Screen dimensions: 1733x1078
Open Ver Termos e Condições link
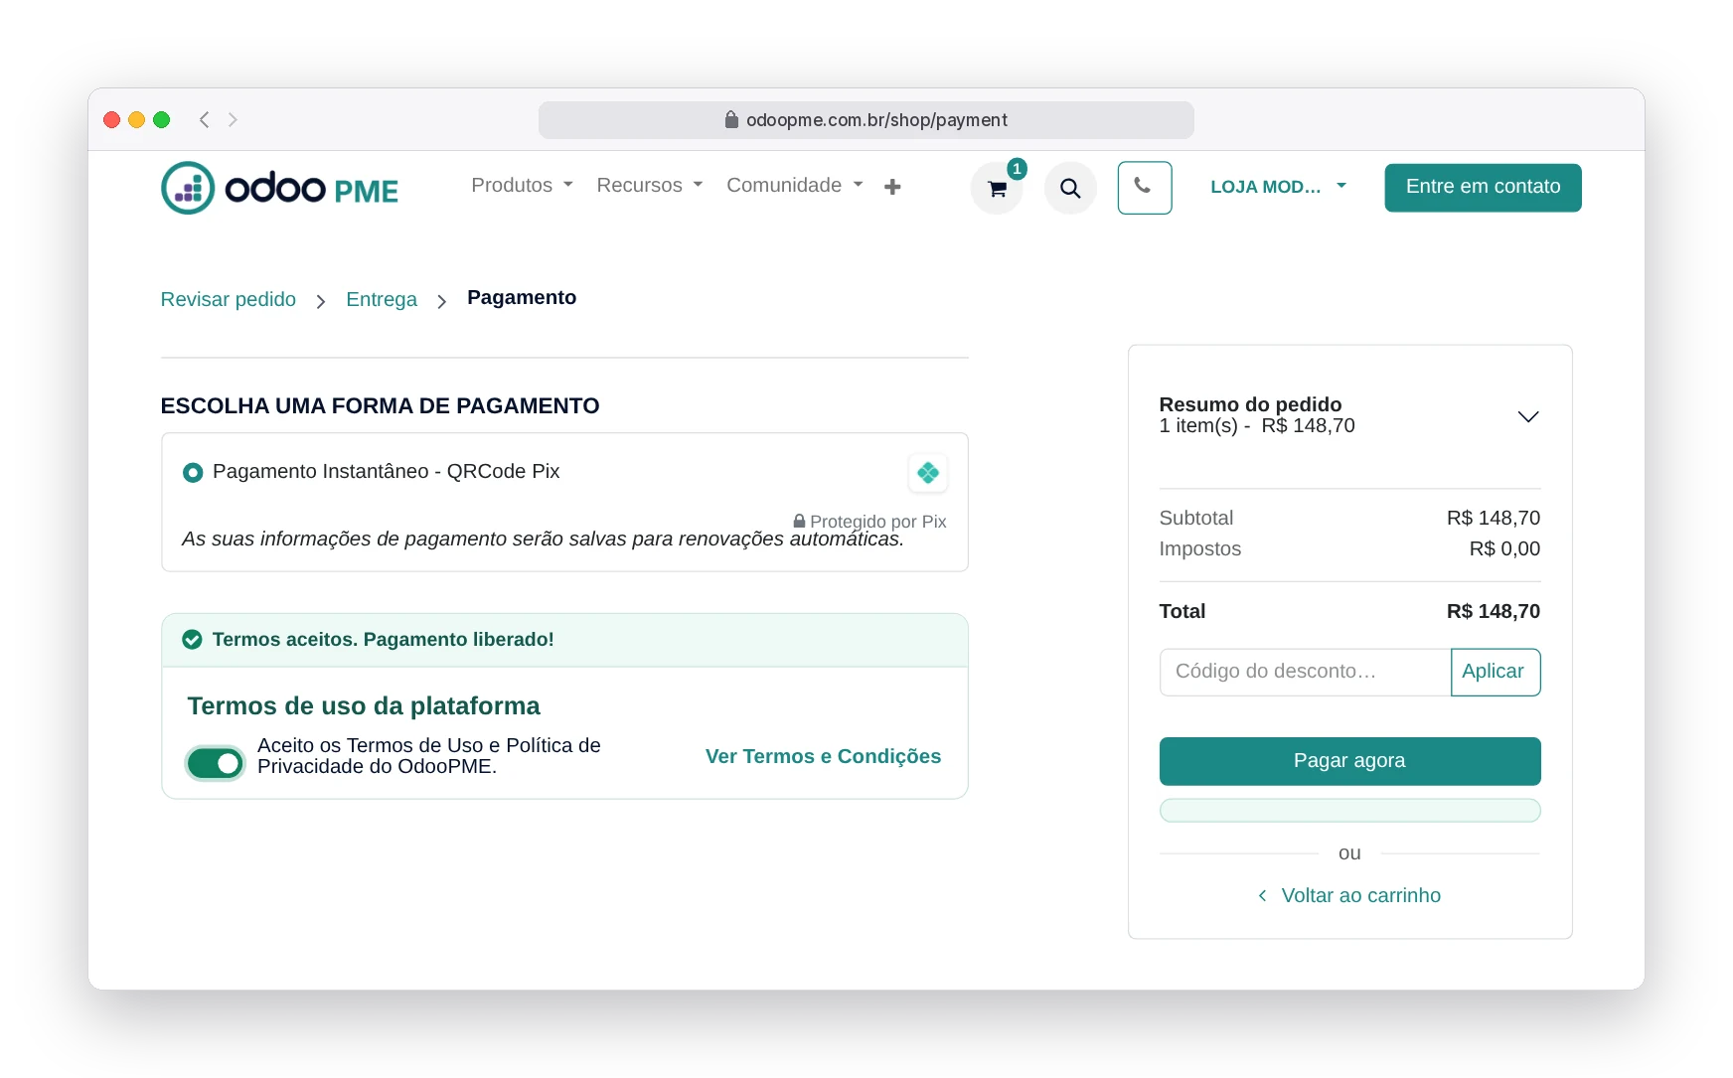click(x=823, y=756)
